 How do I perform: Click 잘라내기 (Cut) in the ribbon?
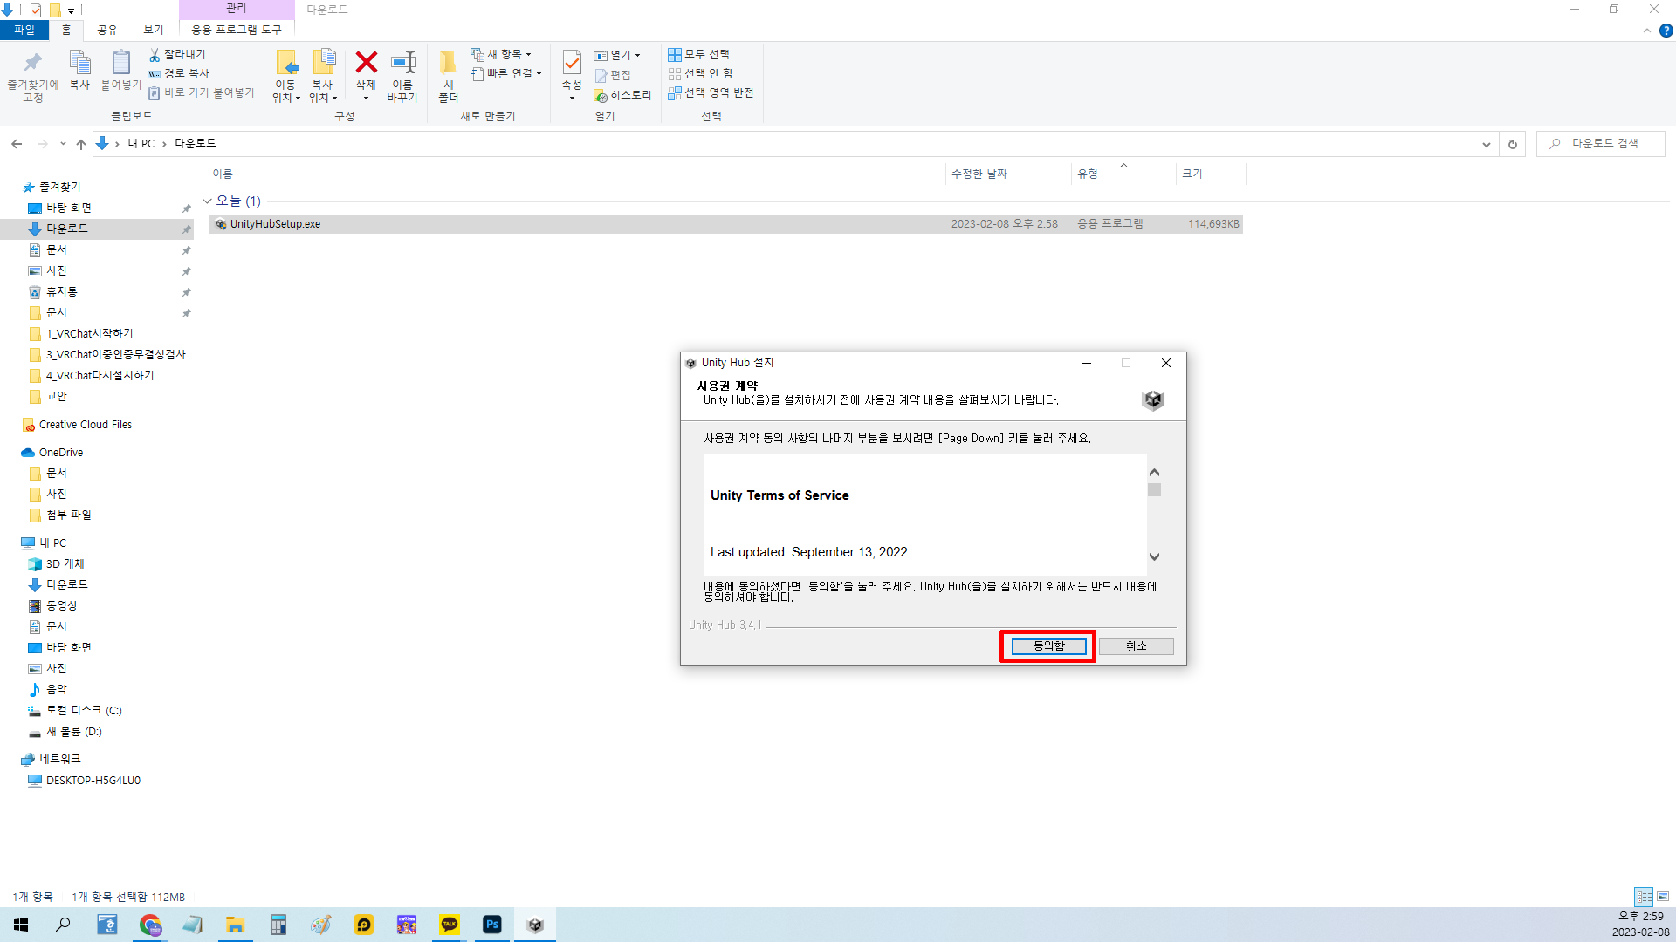click(177, 54)
